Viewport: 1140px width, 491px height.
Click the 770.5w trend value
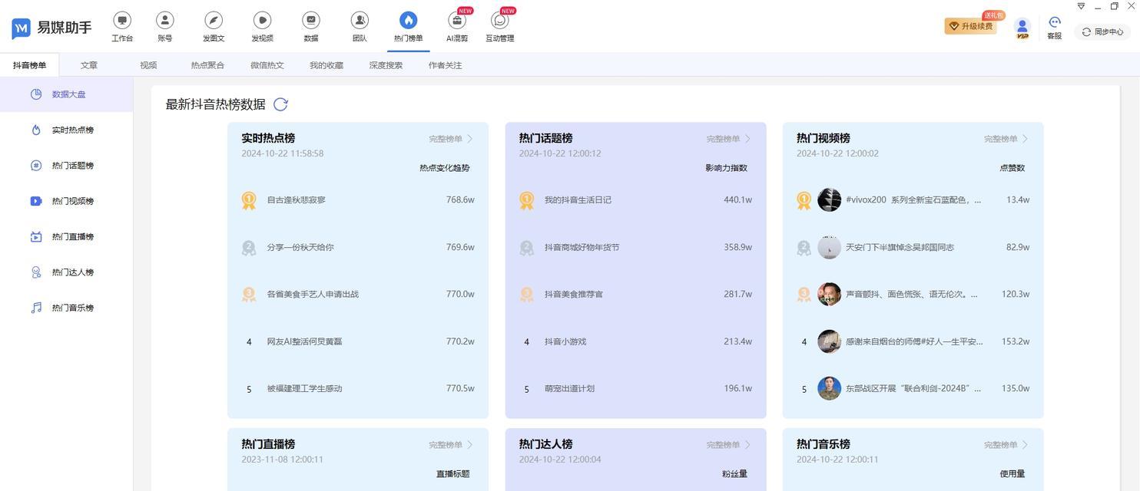click(x=460, y=388)
